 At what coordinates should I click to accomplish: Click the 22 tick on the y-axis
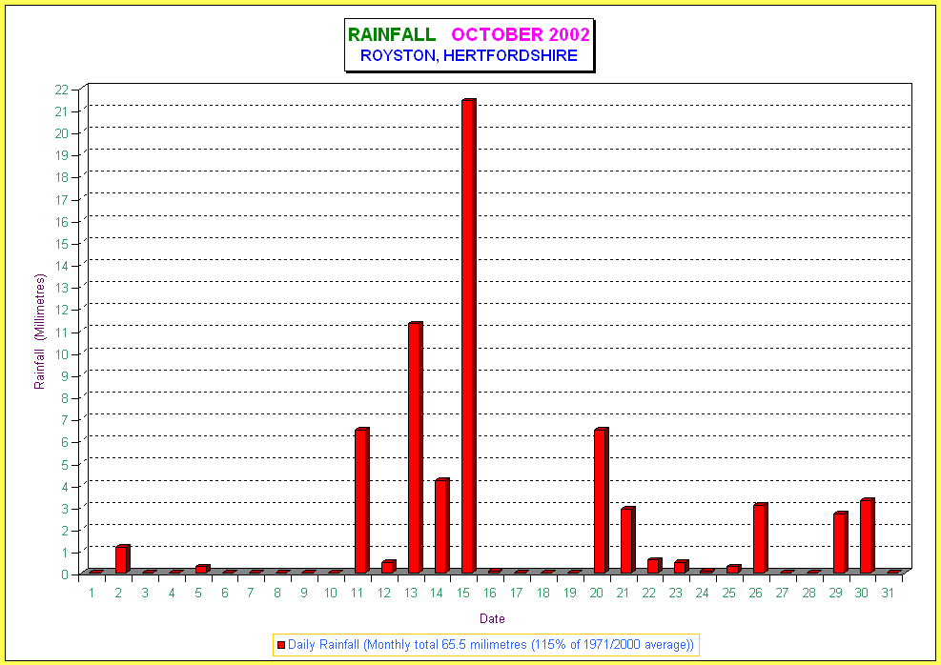(x=61, y=90)
